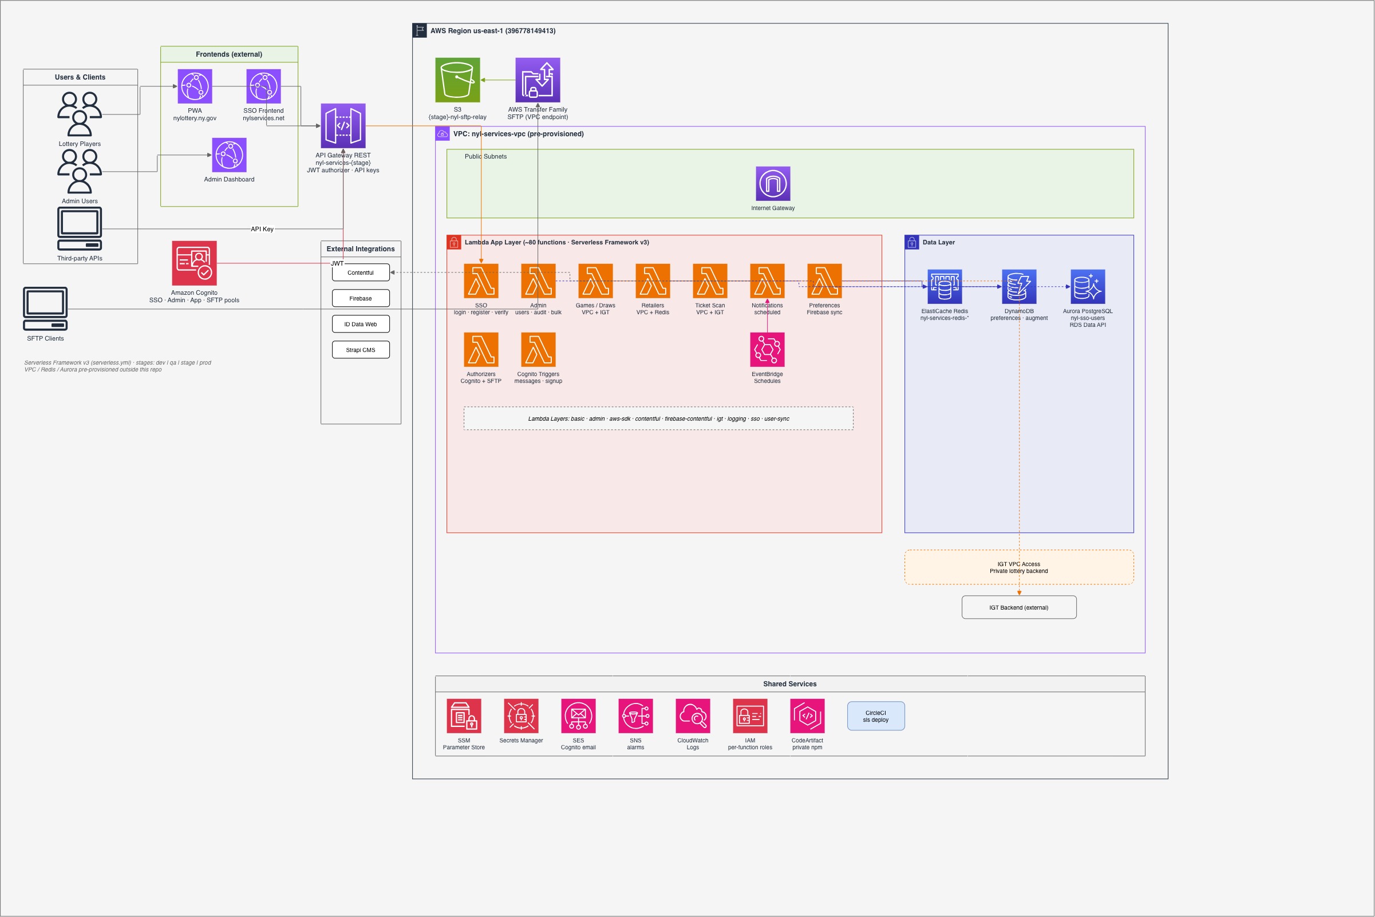
Task: Select the Amazon Cognito icon
Action: 194,263
